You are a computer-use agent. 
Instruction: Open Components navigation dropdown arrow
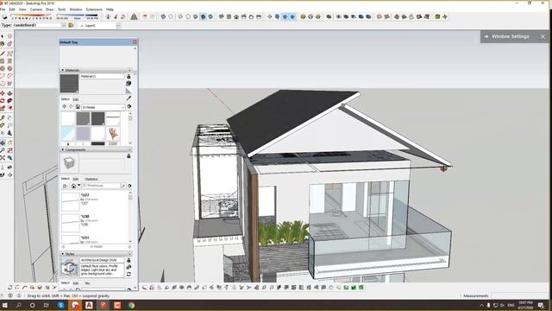pos(78,186)
